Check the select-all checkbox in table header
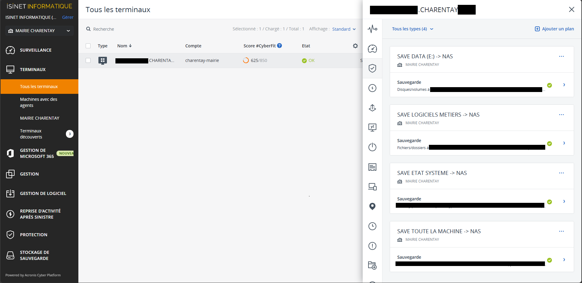Screen dimensions: 582x283 [x=88, y=46]
